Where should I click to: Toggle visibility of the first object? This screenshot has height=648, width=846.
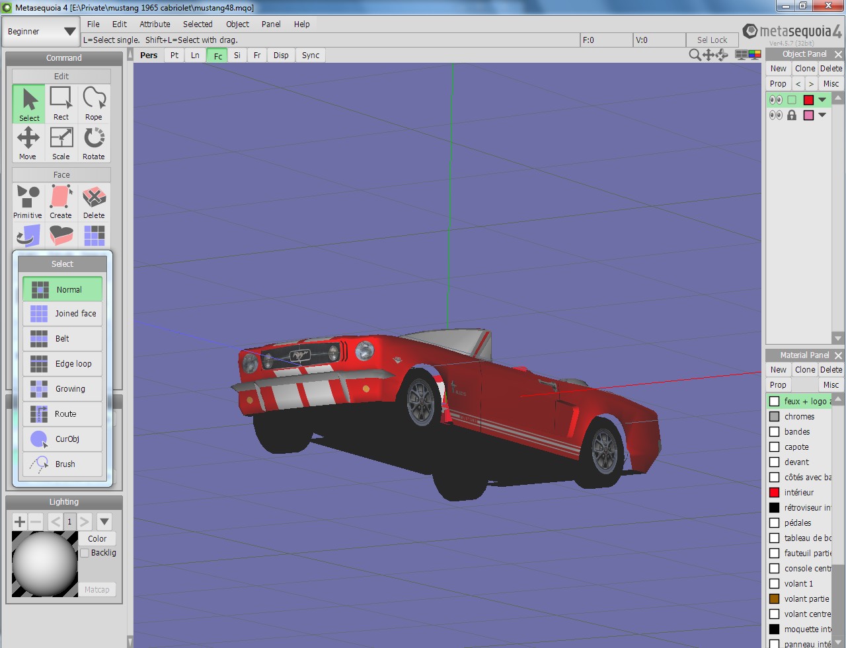point(775,100)
